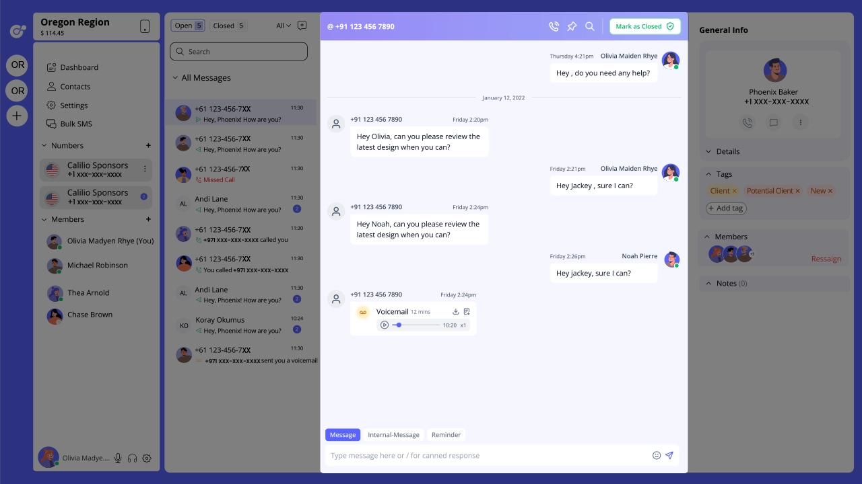Toggle the headphones audio icon
The image size is (862, 484).
(132, 458)
